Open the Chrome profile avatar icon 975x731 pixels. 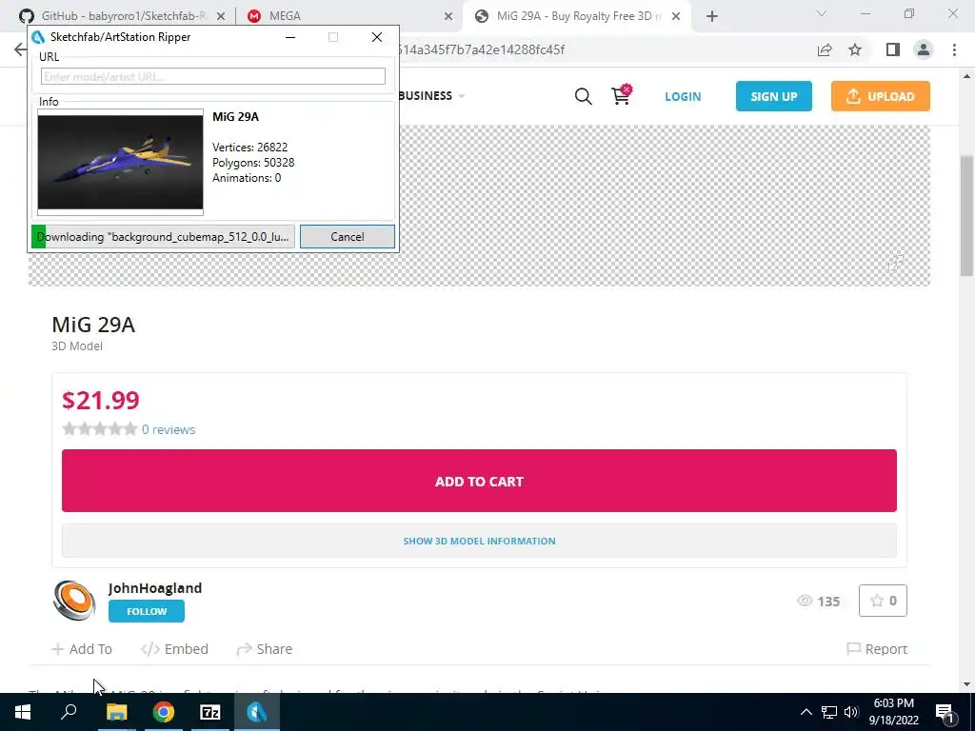click(x=924, y=49)
